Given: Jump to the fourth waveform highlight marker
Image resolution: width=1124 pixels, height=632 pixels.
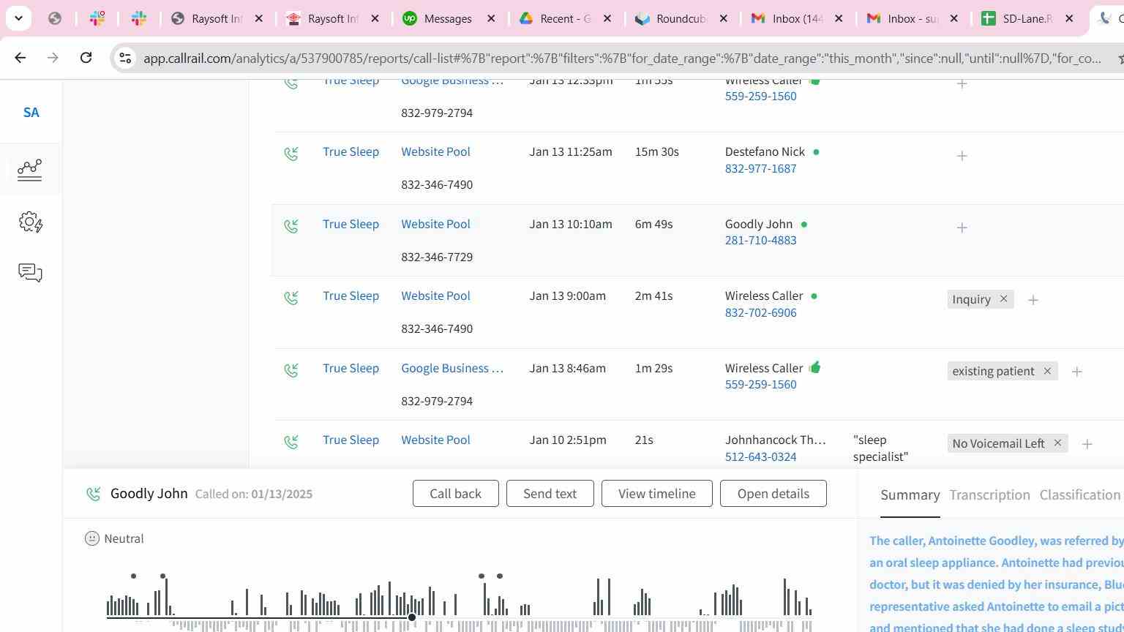Looking at the screenshot, I should click(x=500, y=576).
